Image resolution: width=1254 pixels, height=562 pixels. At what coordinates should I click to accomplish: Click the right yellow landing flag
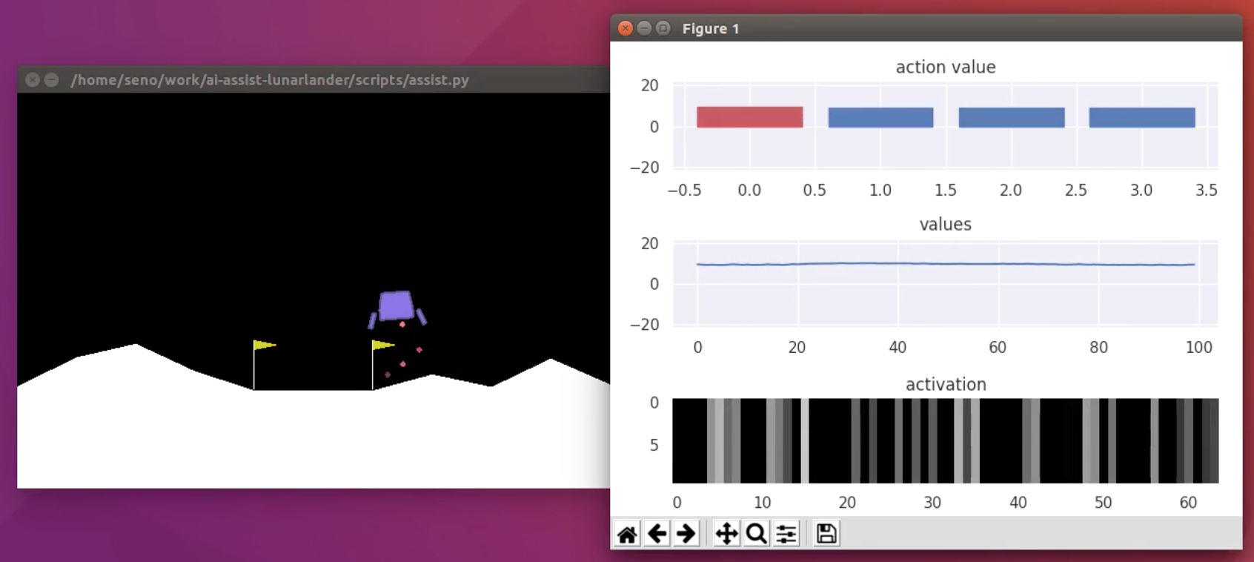pyautogui.click(x=382, y=346)
